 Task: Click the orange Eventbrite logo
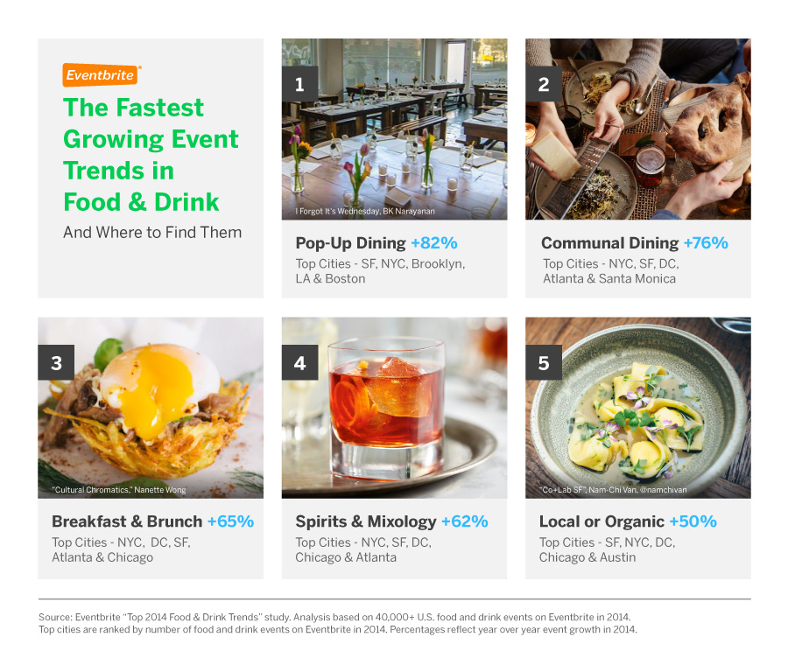(101, 75)
